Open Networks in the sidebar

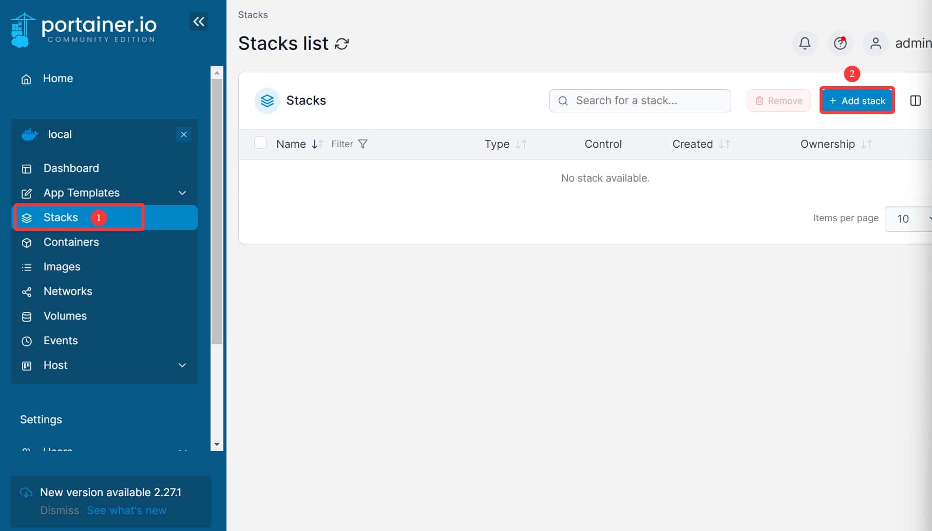[68, 291]
